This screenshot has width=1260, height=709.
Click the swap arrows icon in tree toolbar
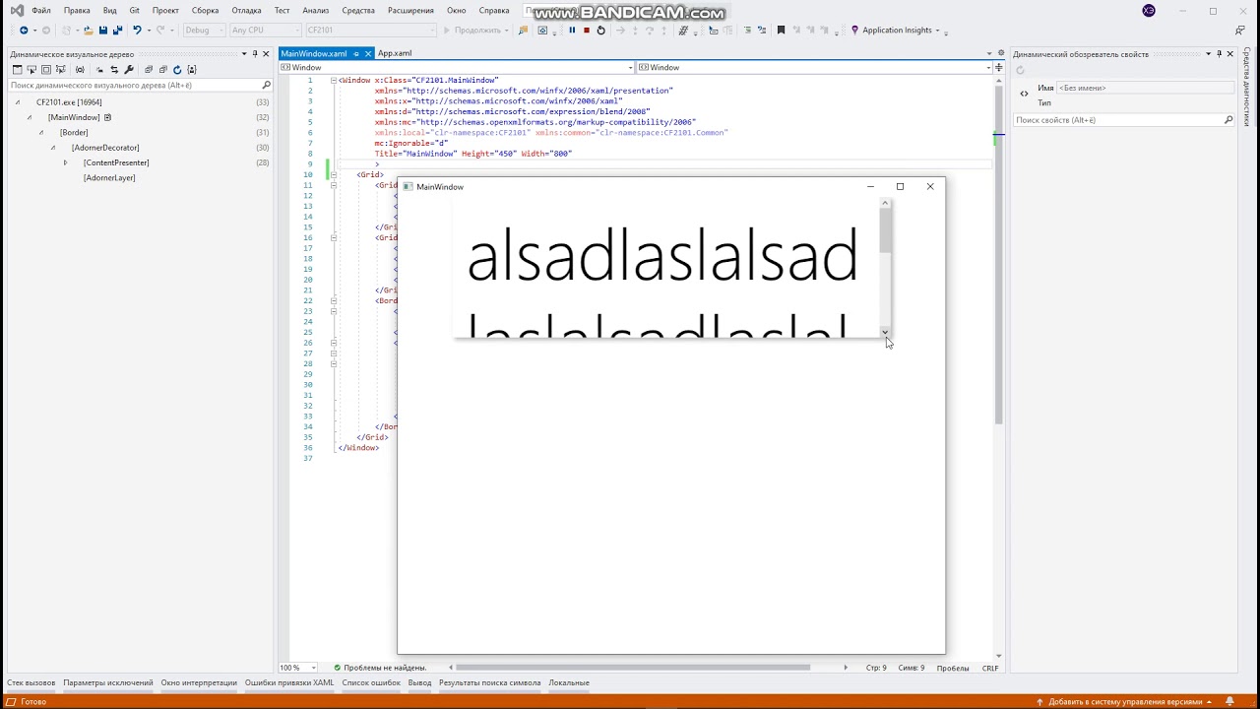pyautogui.click(x=114, y=70)
